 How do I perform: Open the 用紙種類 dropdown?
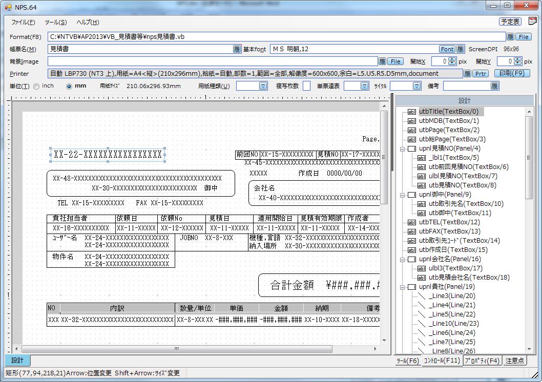click(x=263, y=86)
